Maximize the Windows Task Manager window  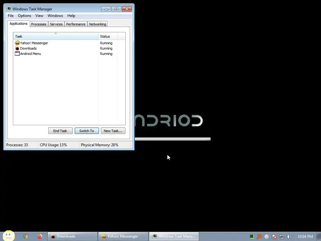(116, 9)
